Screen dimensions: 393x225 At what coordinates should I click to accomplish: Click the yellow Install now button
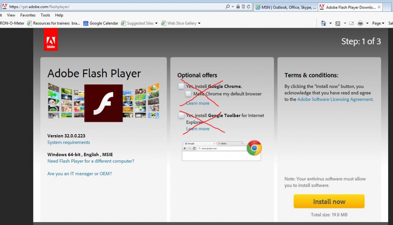[x=329, y=201]
